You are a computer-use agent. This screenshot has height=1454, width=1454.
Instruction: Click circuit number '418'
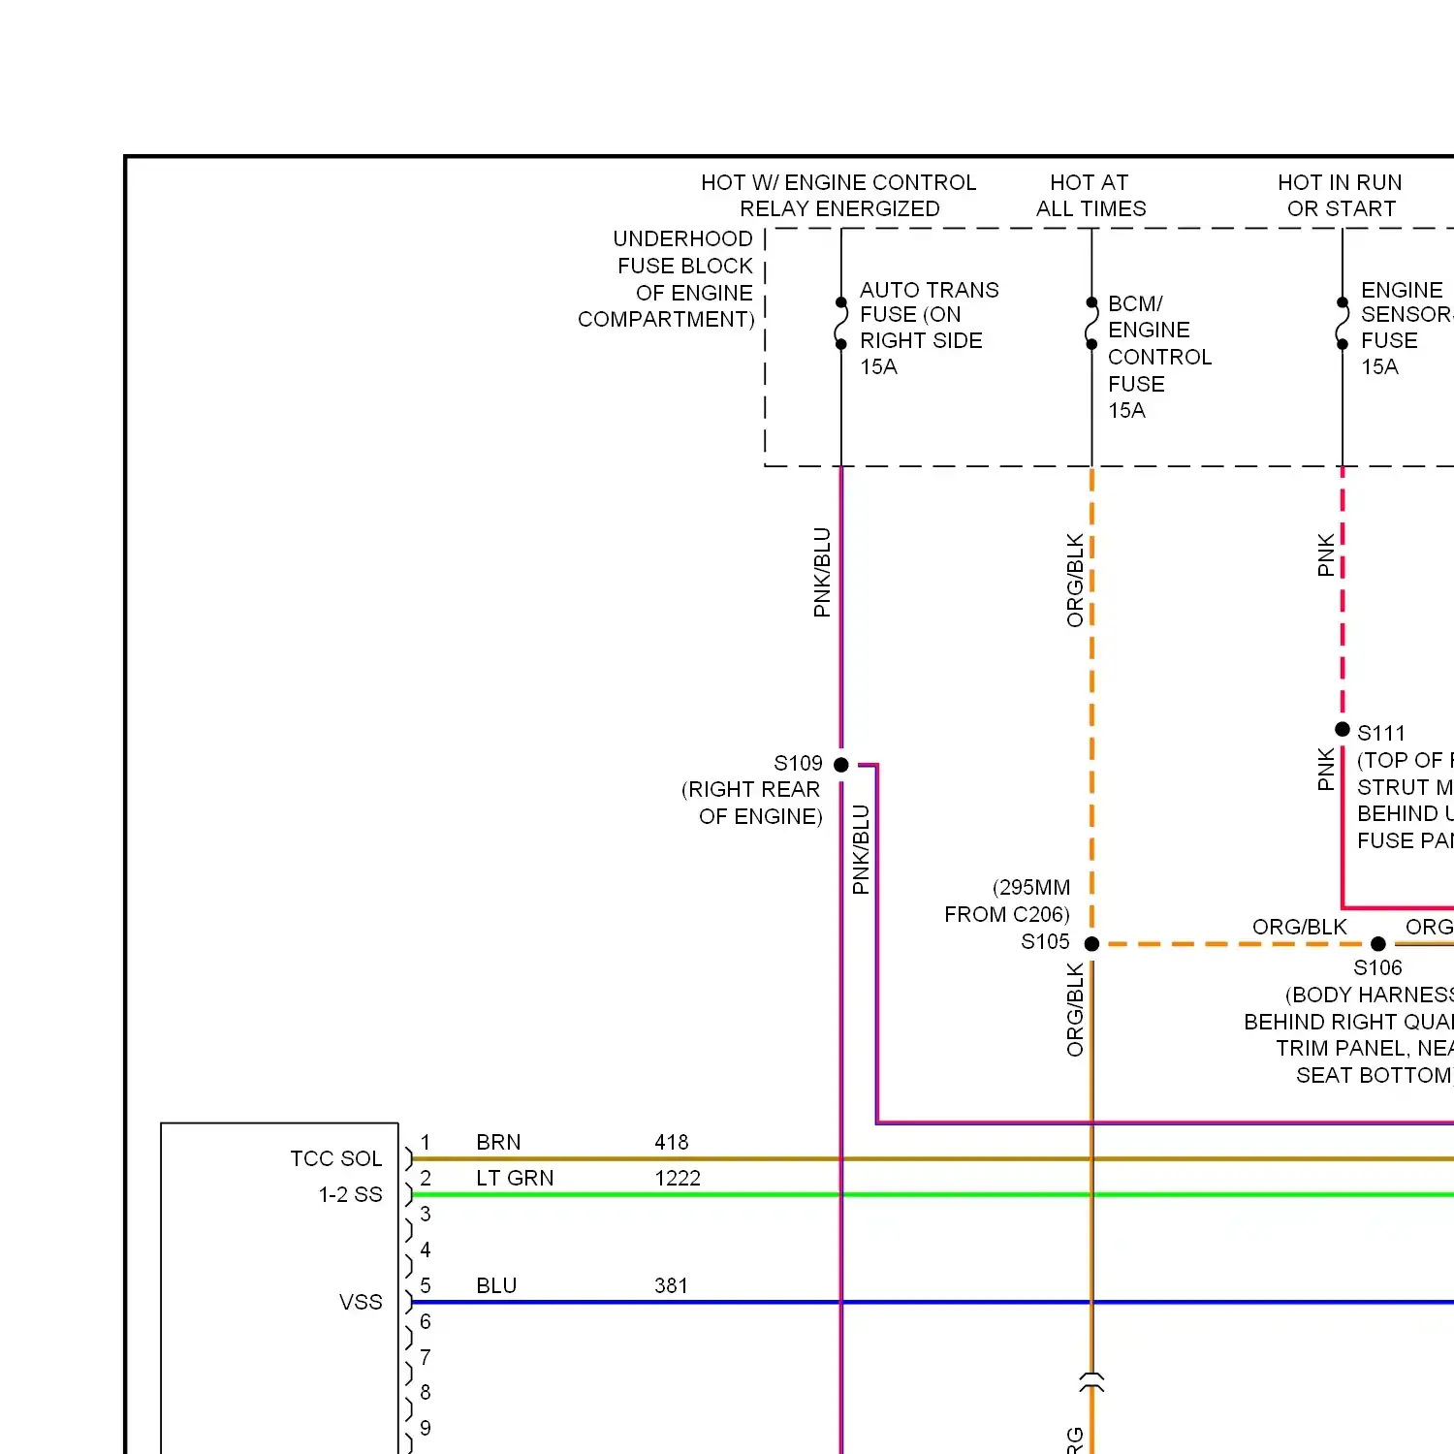[672, 1142]
